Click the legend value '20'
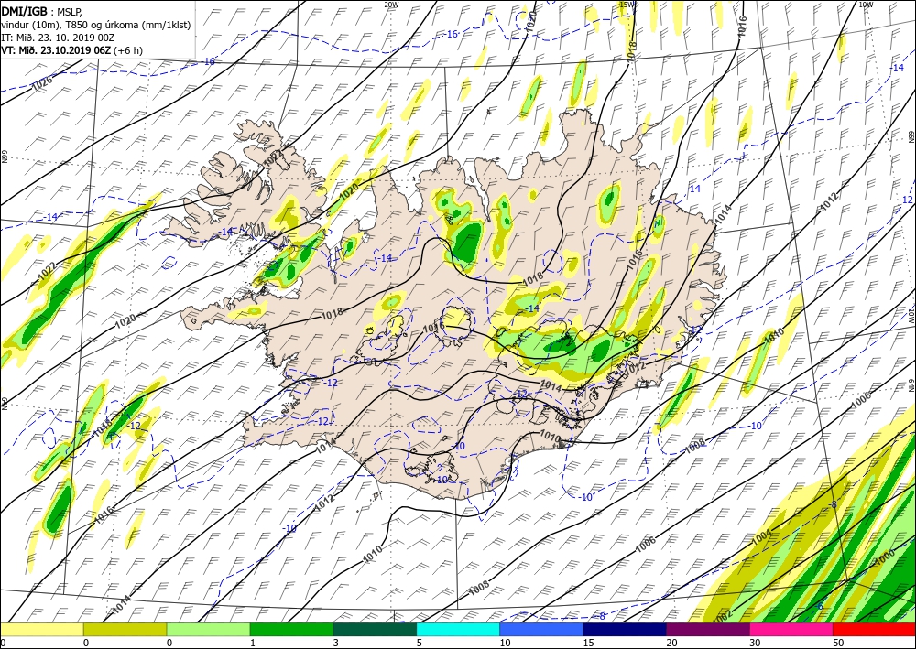 click(x=671, y=644)
